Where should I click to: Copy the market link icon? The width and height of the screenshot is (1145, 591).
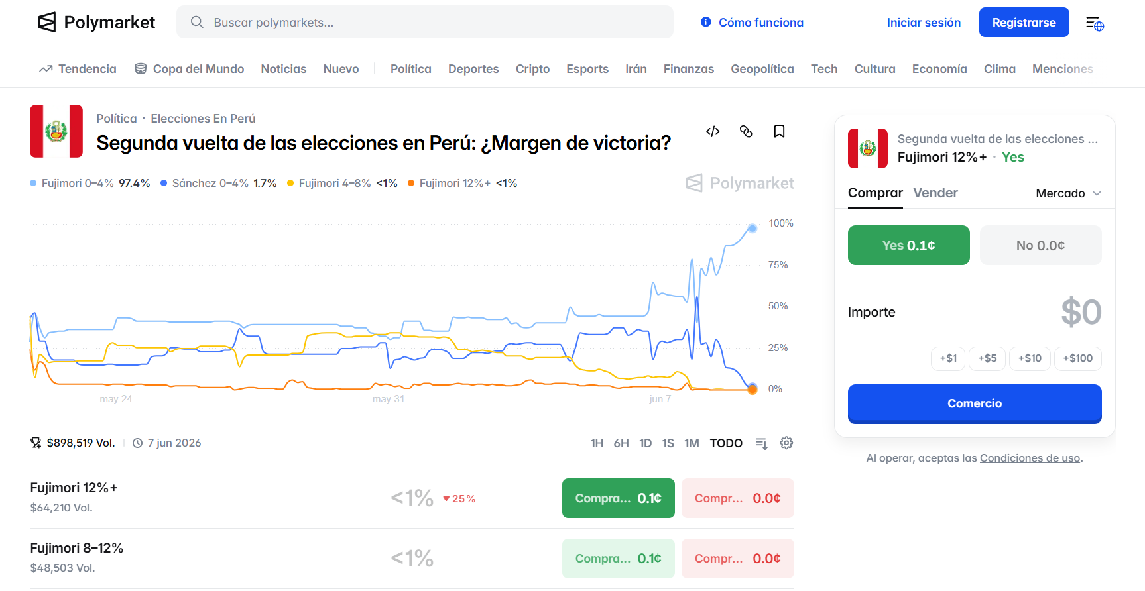click(746, 131)
